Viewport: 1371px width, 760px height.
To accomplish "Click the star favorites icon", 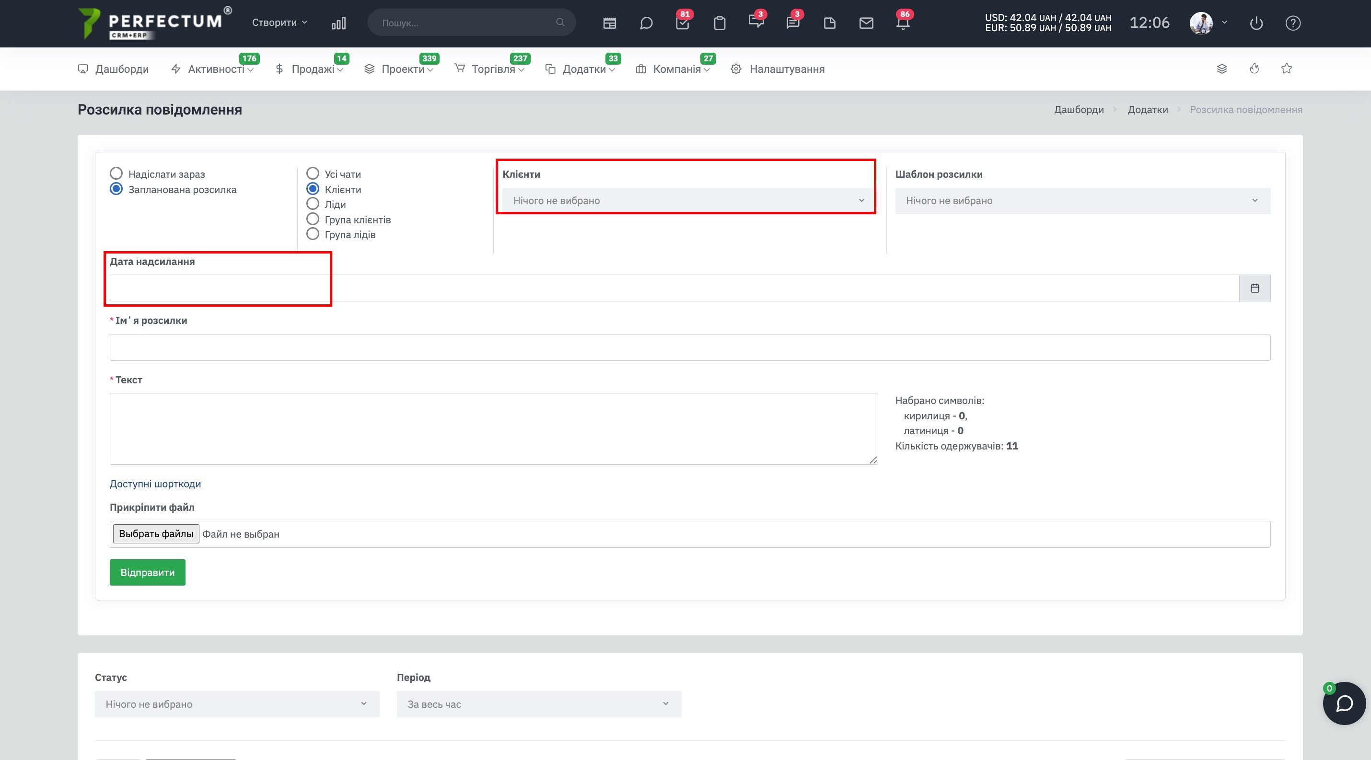I will click(x=1286, y=69).
